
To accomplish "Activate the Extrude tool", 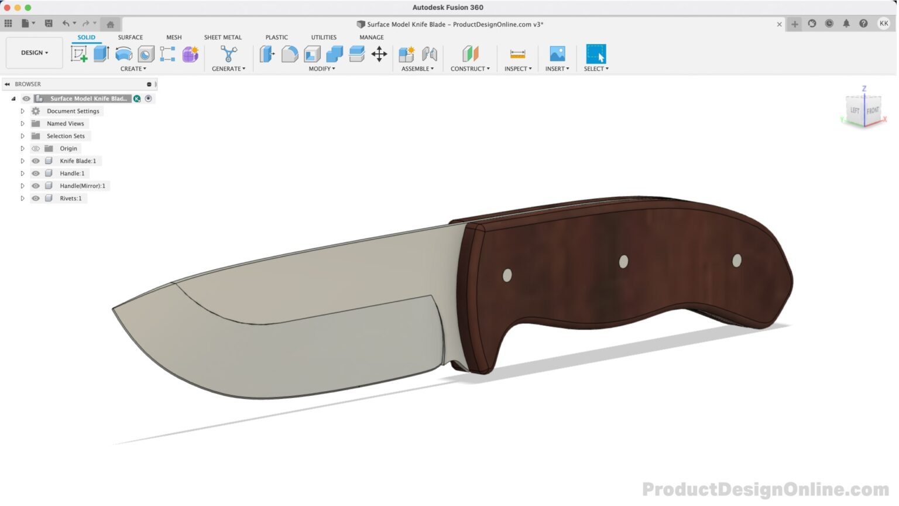I will (99, 53).
